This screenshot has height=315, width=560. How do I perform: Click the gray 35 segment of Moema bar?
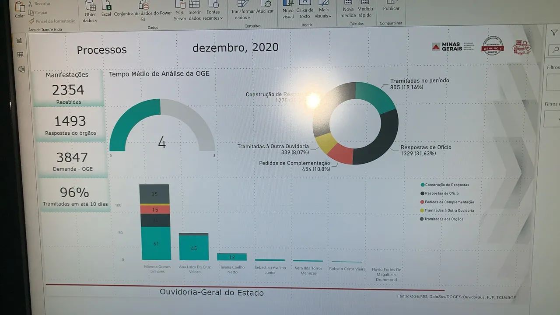click(154, 194)
